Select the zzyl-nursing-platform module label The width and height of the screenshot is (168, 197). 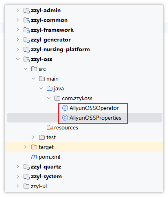pyautogui.click(x=60, y=50)
